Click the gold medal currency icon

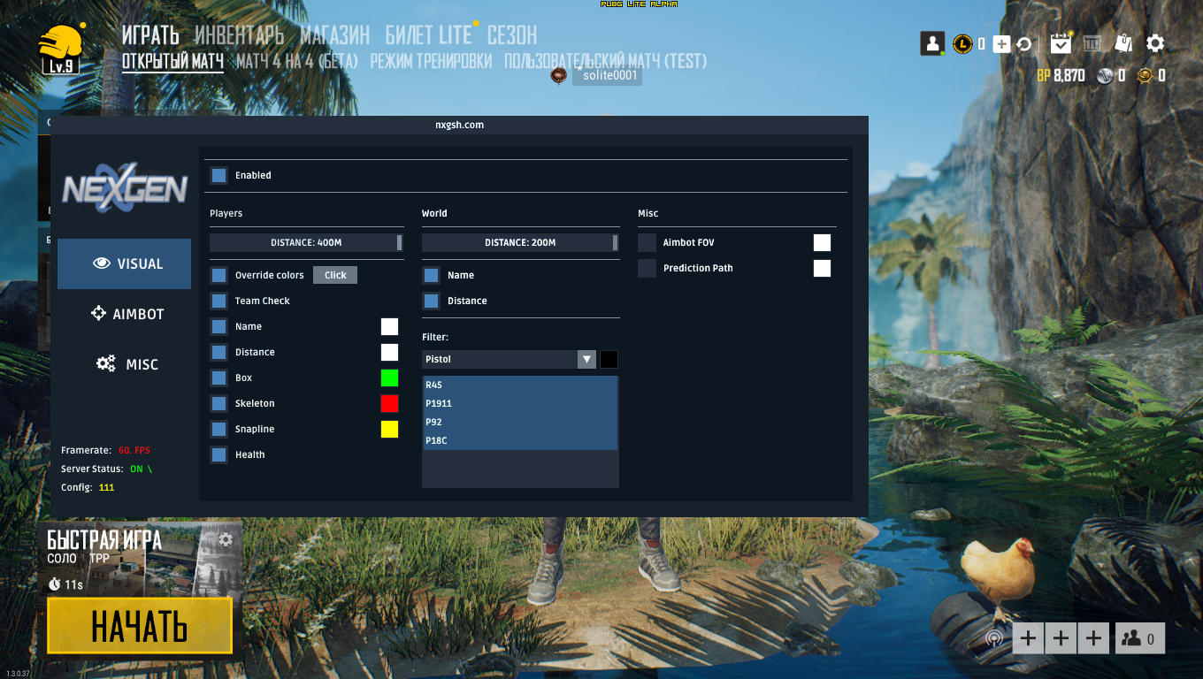point(1146,76)
